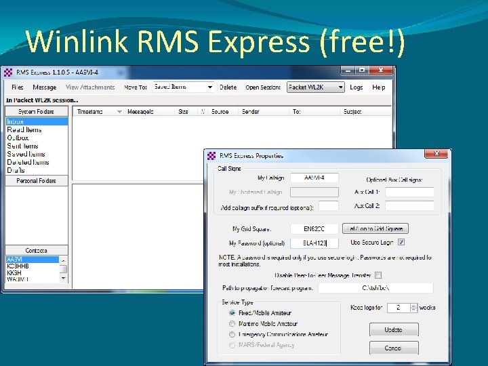
Task: Select the Read Items folder
Action: tap(24, 129)
